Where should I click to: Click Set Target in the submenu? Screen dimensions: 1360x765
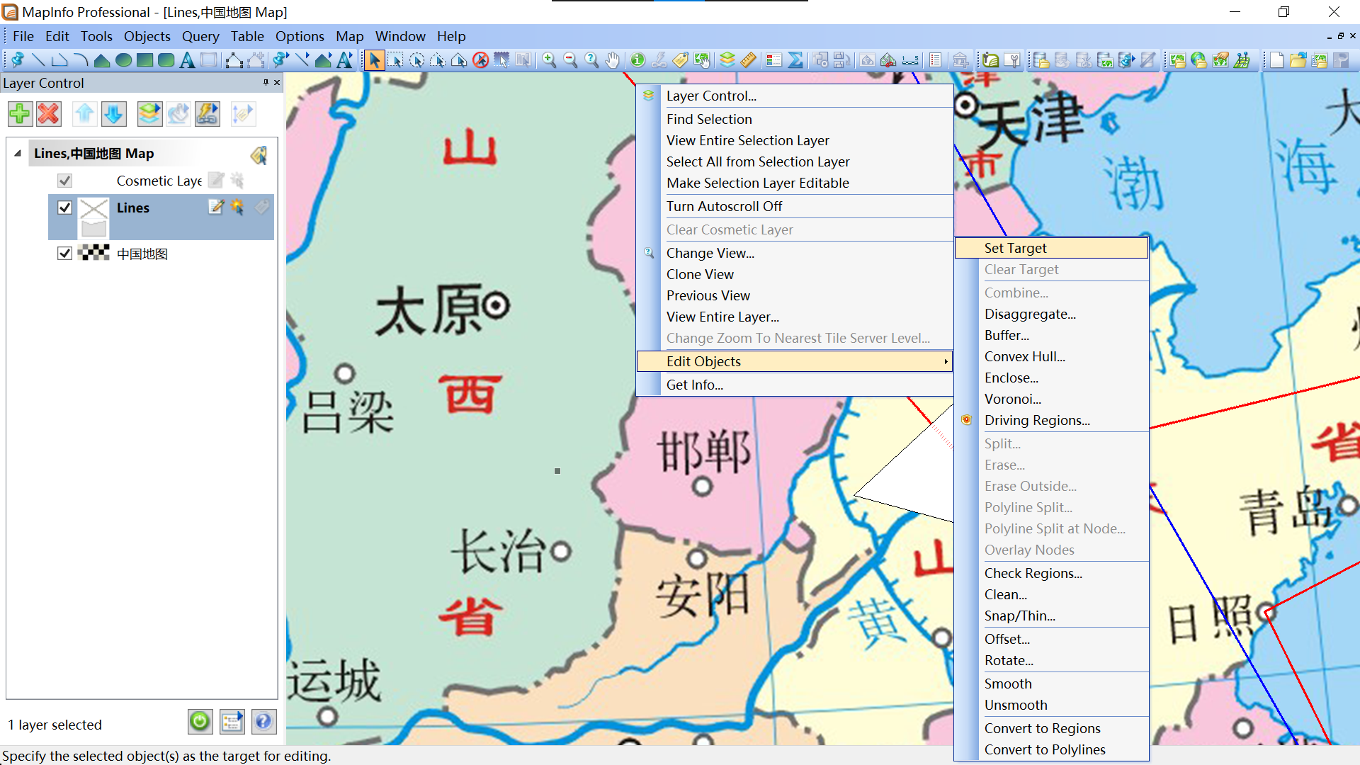[1016, 248]
